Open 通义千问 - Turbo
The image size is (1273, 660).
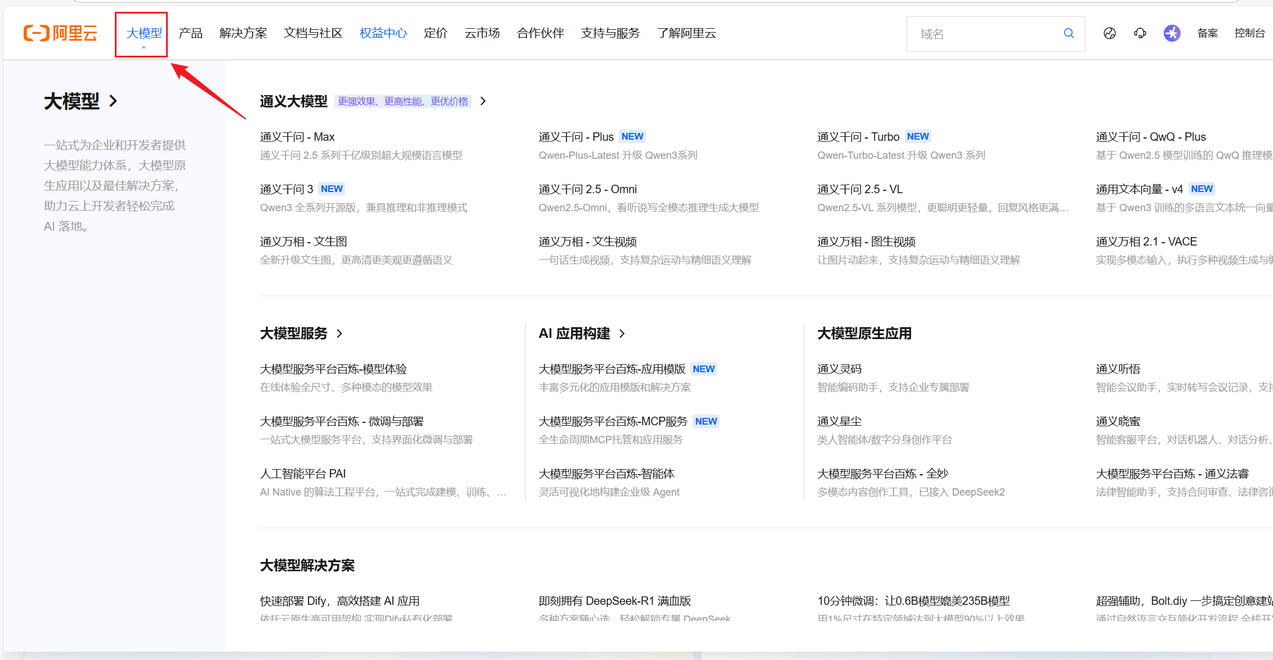point(859,137)
